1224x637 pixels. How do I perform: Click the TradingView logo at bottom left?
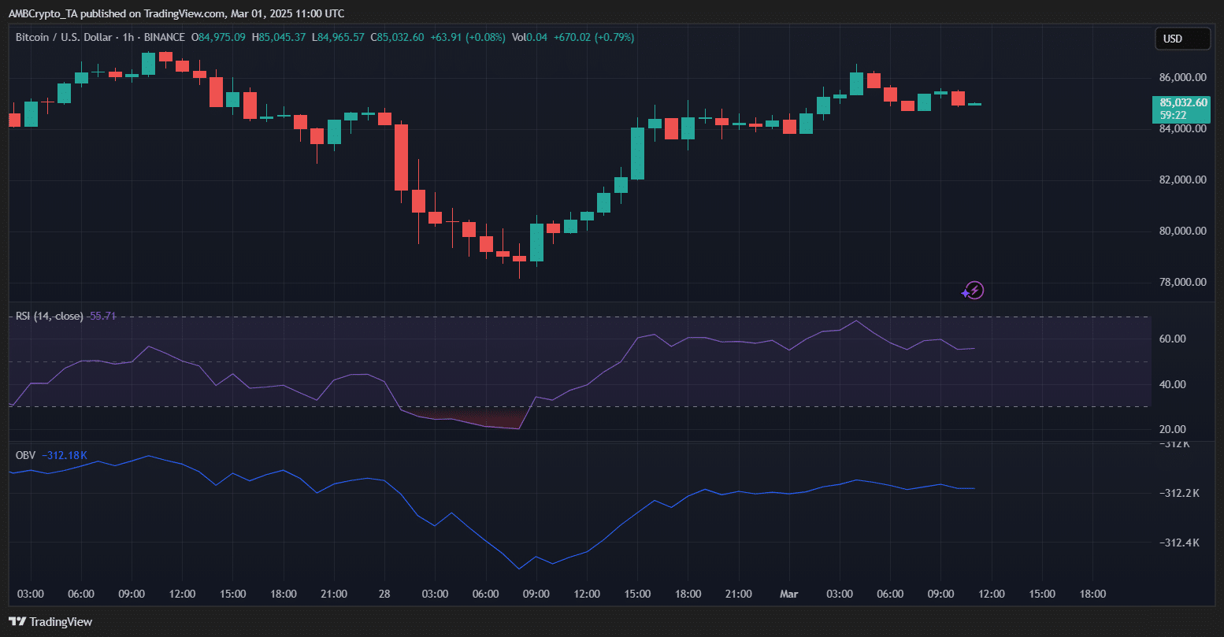[50, 622]
